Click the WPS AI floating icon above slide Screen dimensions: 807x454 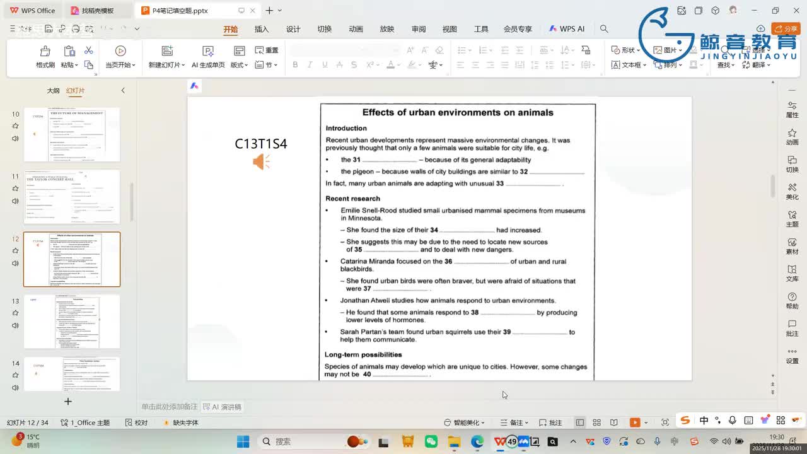pyautogui.click(x=194, y=86)
